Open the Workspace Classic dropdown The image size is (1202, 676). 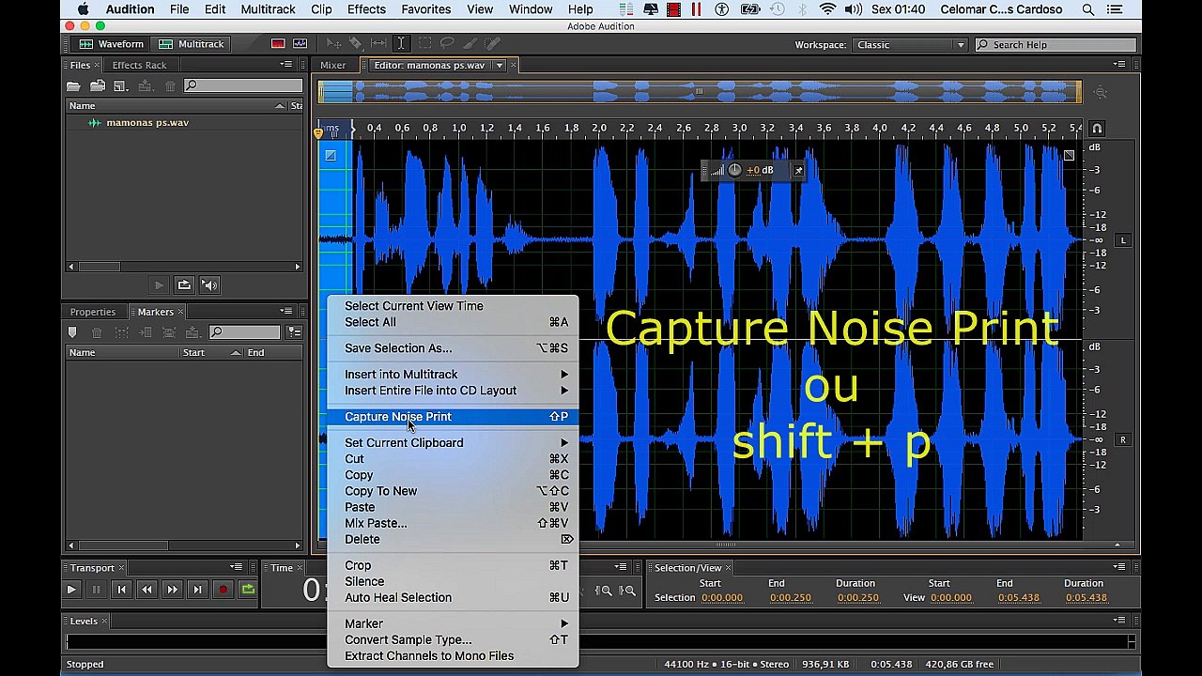[909, 44]
